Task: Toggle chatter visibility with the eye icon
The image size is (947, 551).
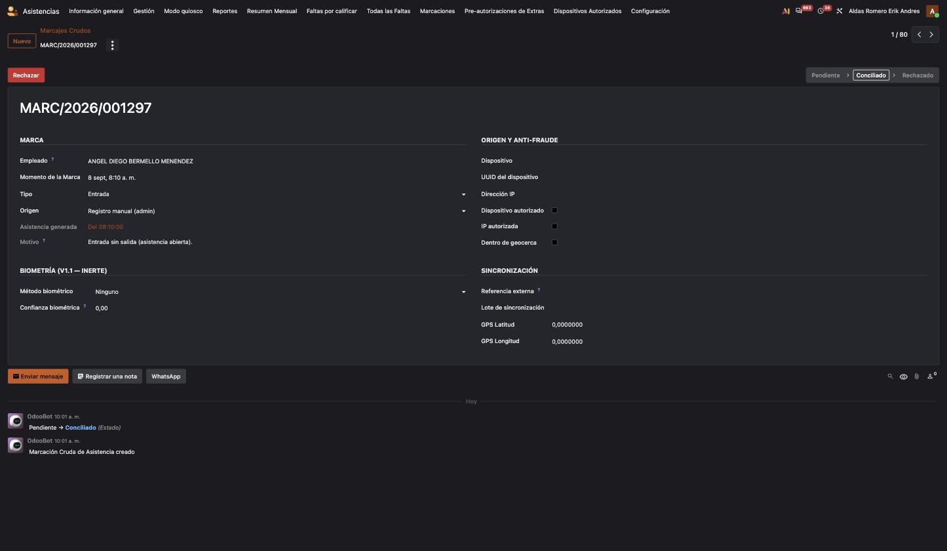Action: 903,377
